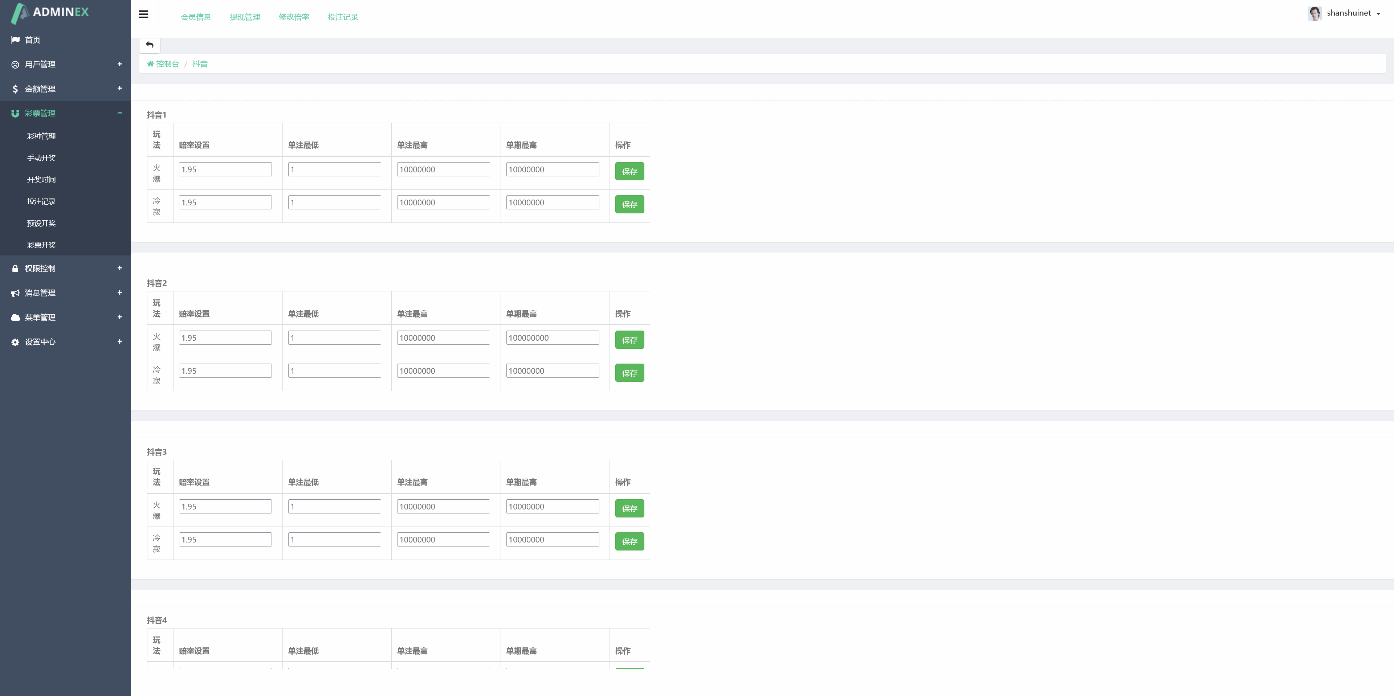Image resolution: width=1394 pixels, height=696 pixels.
Task: Click the back arrow icon
Action: (149, 44)
